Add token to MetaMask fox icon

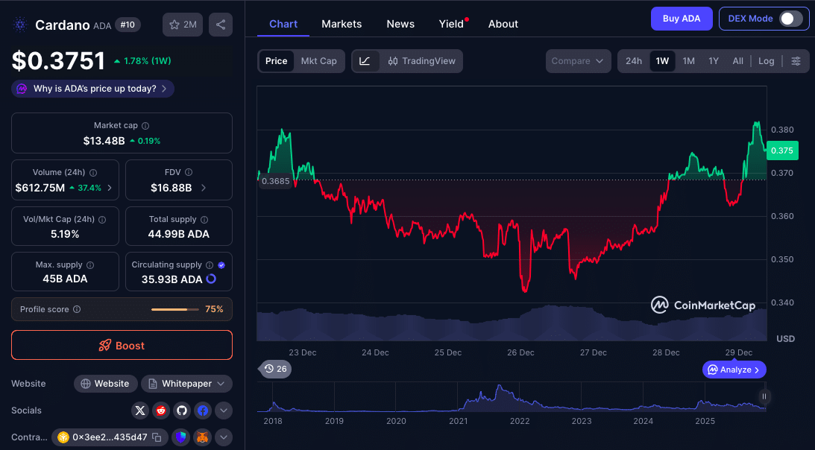pos(202,437)
